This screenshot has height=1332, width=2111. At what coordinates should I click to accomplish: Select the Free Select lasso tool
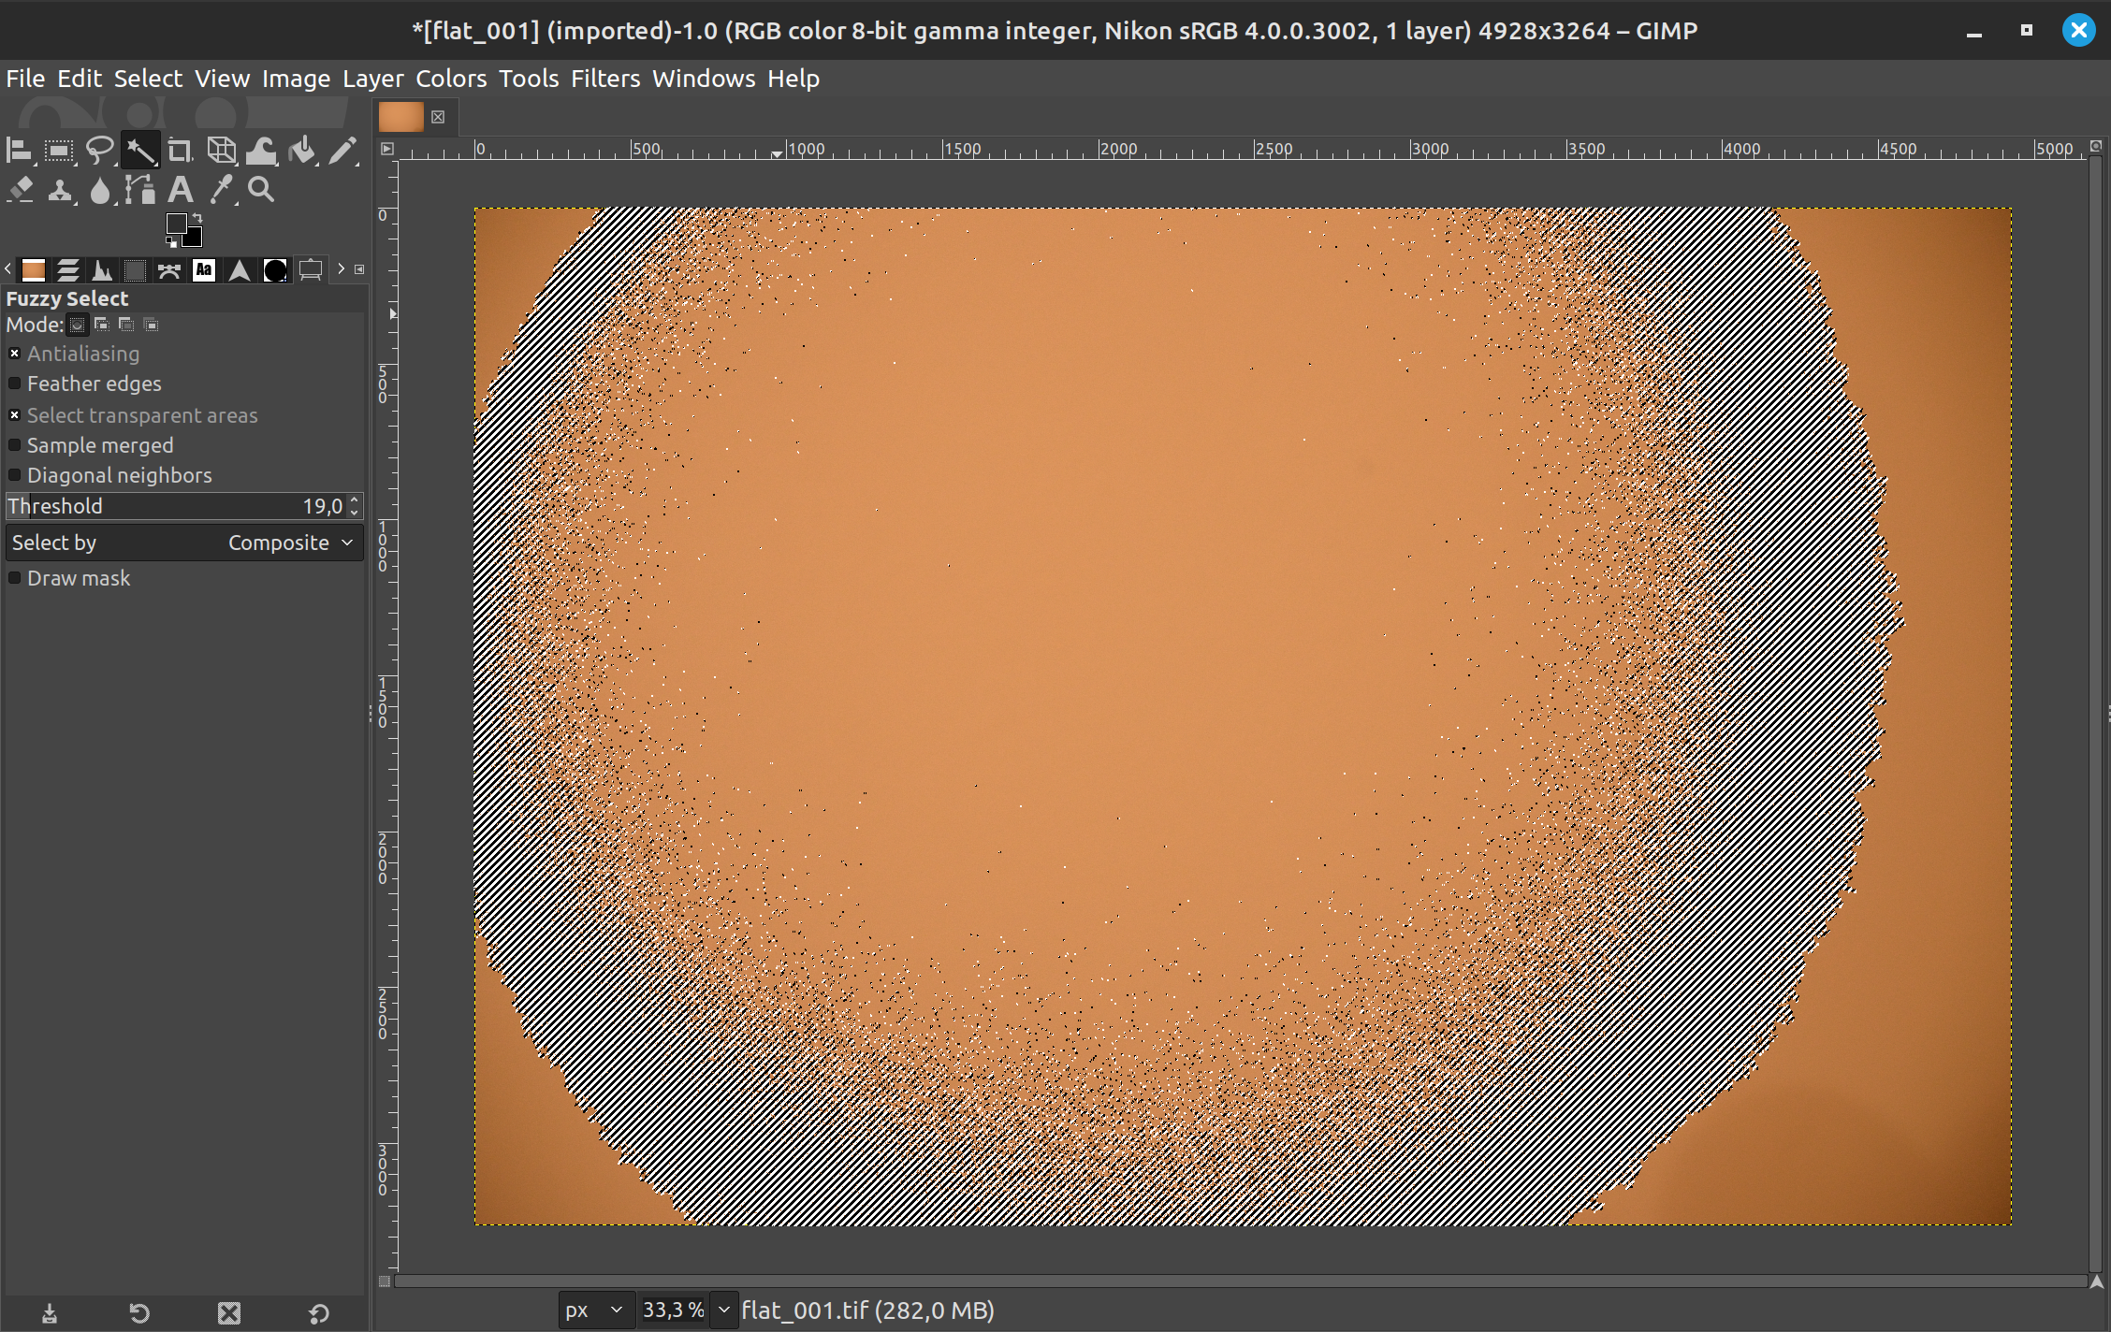99,151
